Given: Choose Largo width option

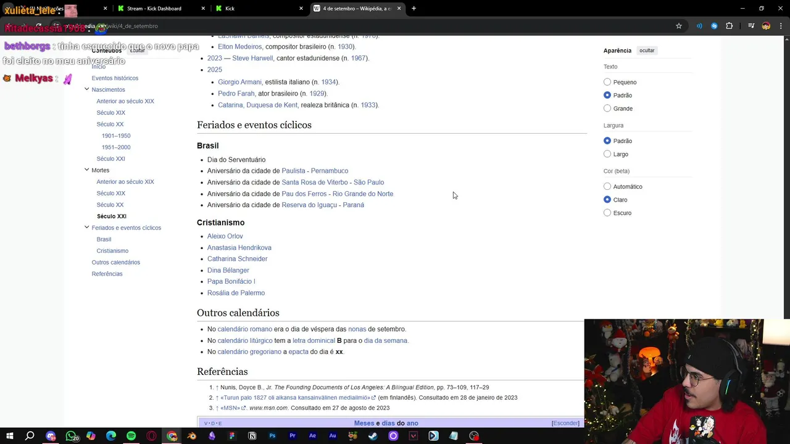Looking at the screenshot, I should pyautogui.click(x=607, y=154).
